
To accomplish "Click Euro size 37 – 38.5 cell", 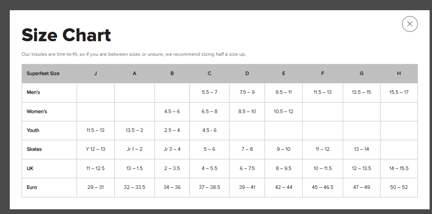I will click(x=210, y=187).
